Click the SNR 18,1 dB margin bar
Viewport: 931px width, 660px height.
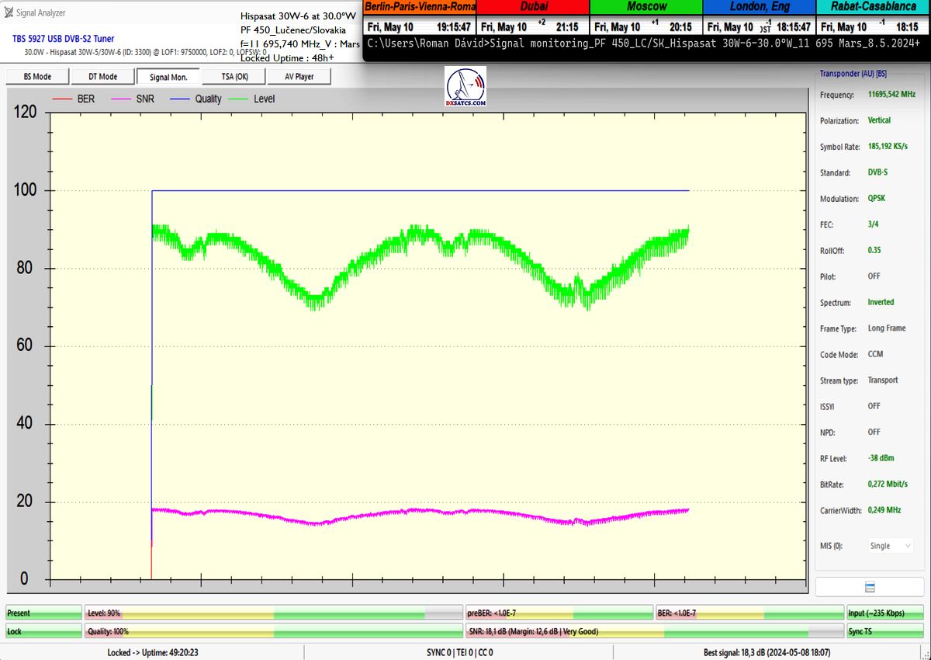pos(653,631)
